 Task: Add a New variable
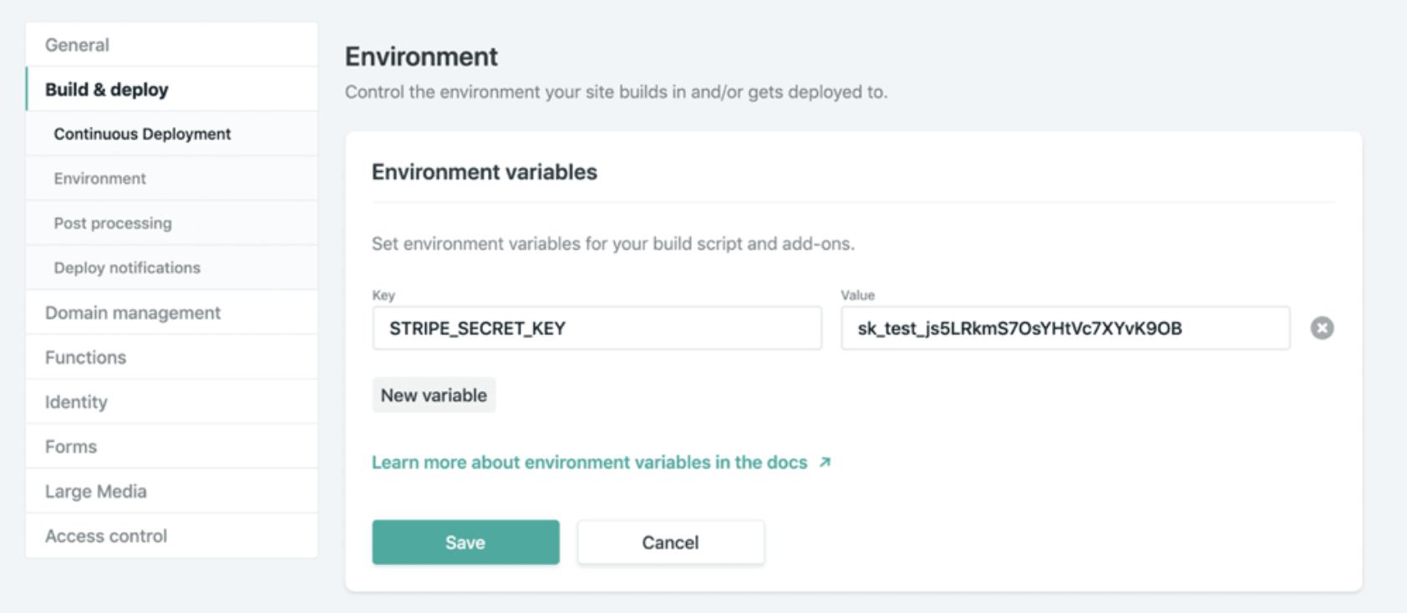pos(434,395)
